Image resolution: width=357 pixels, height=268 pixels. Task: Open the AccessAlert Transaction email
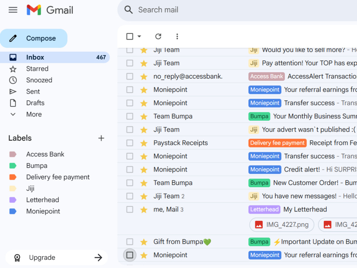(x=322, y=76)
